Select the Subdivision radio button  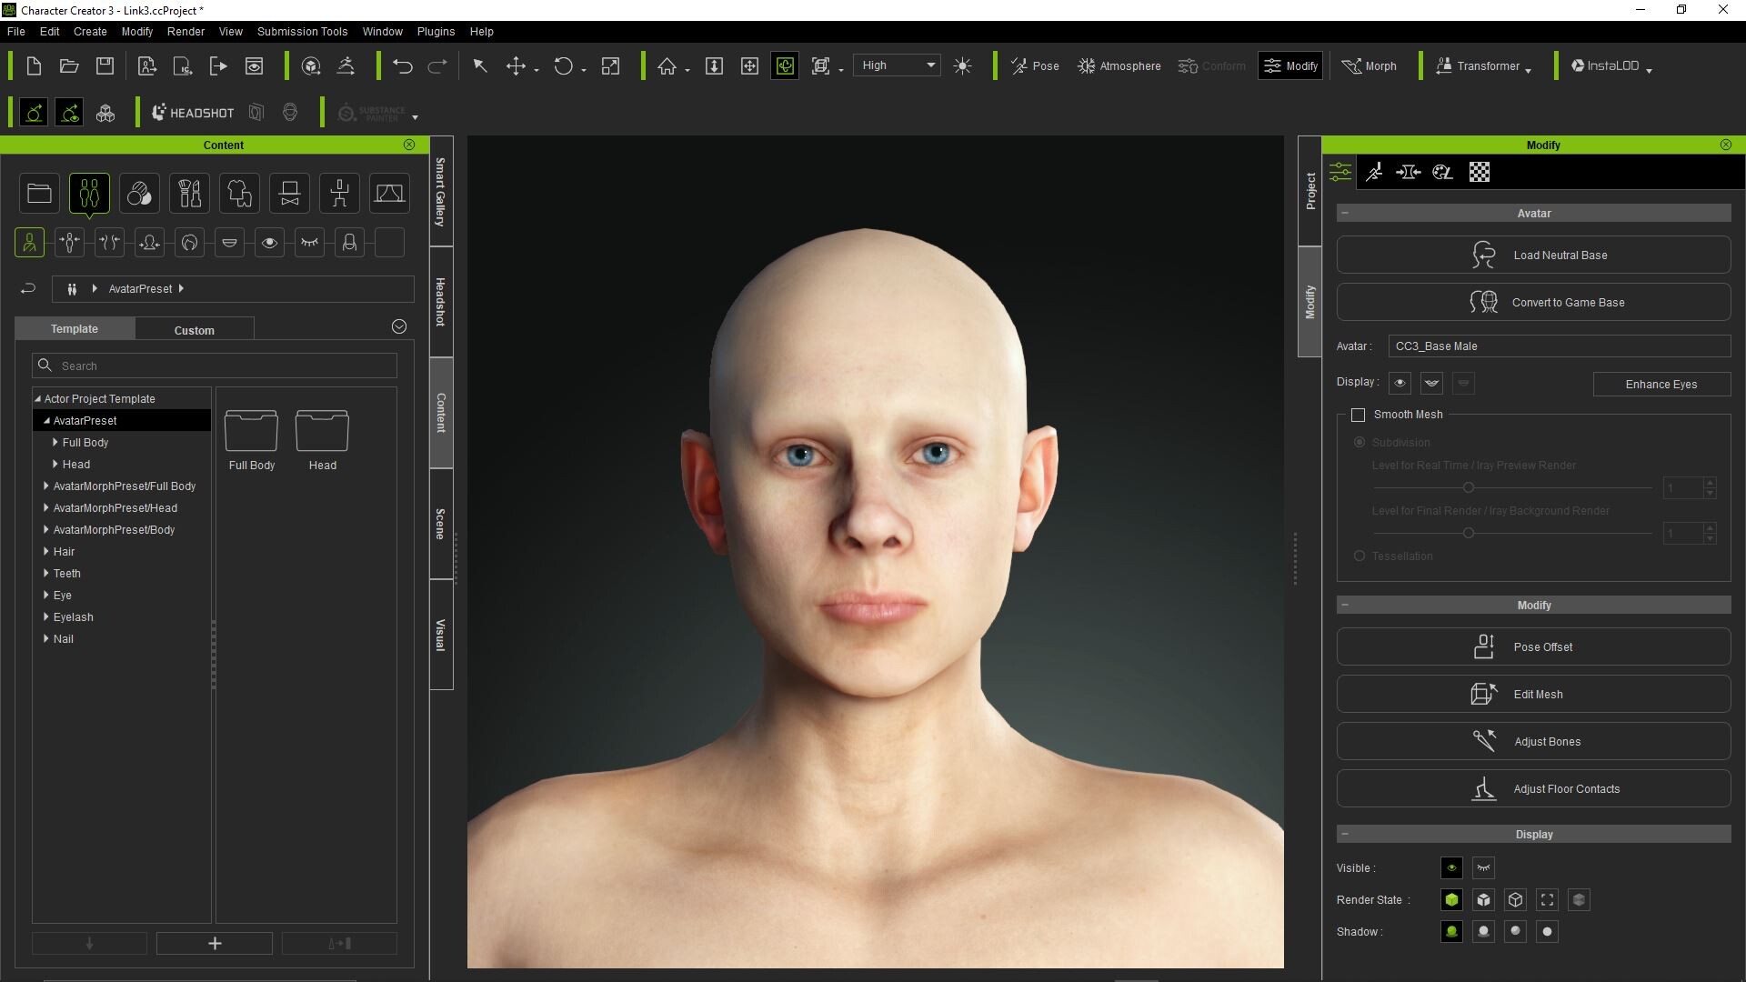[x=1360, y=442]
